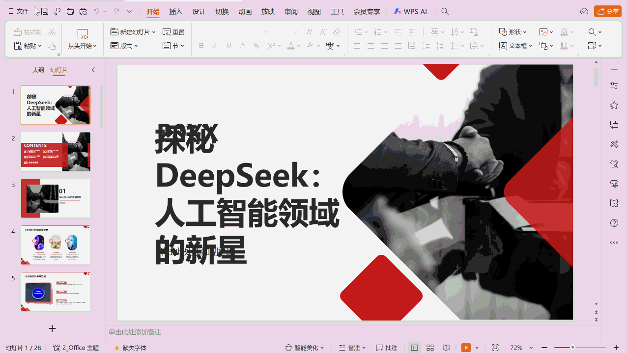
Task: Open the 会员专享 tab
Action: [x=367, y=11]
